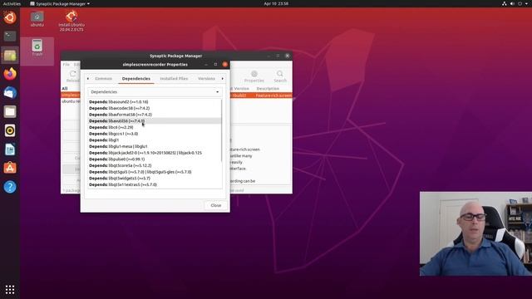Viewport: 532px width, 299px height.
Task: Open Install Ubuntu 20.04.2.0 LTS desktop icon
Action: click(x=71, y=21)
